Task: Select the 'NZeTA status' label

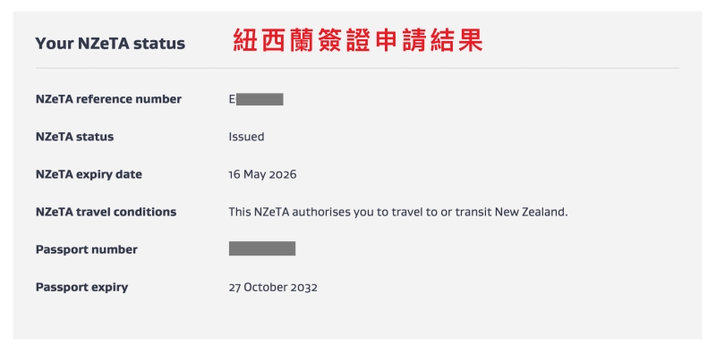Action: 74,137
